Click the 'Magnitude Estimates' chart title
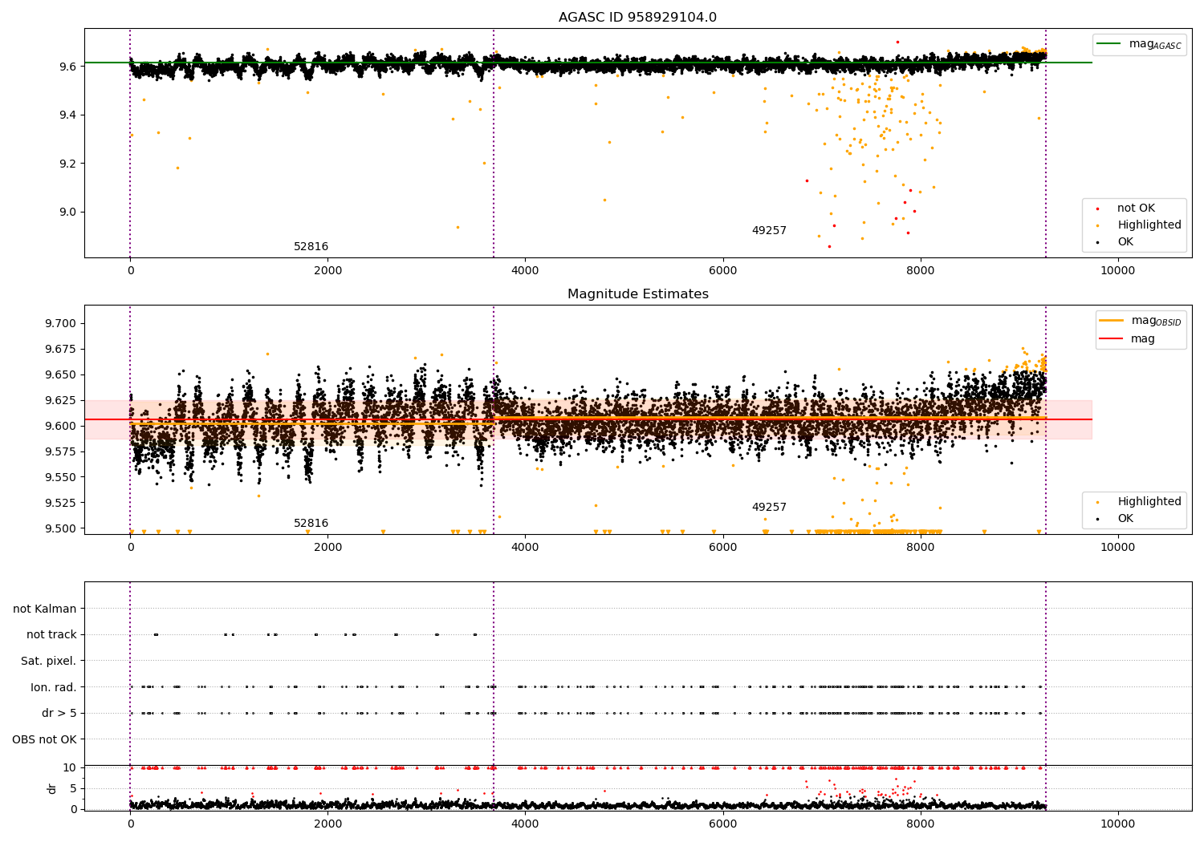 click(x=637, y=294)
